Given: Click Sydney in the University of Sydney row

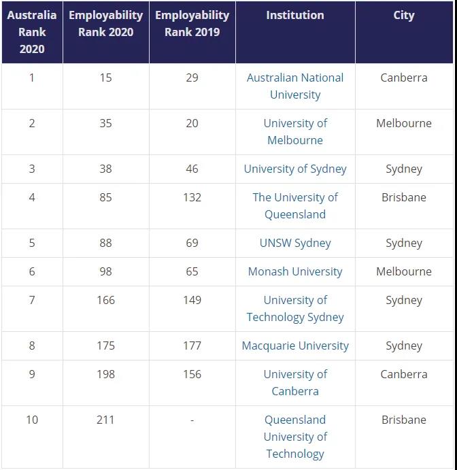Looking at the screenshot, I should pyautogui.click(x=404, y=169).
